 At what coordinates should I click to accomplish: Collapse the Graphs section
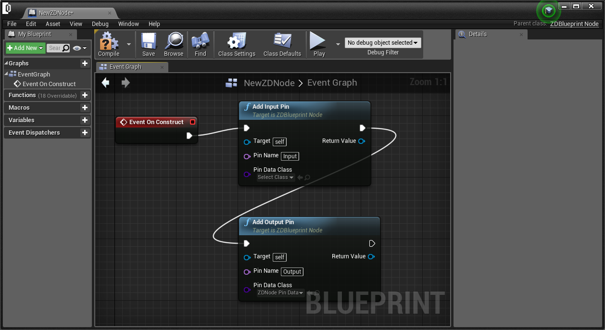coord(6,63)
